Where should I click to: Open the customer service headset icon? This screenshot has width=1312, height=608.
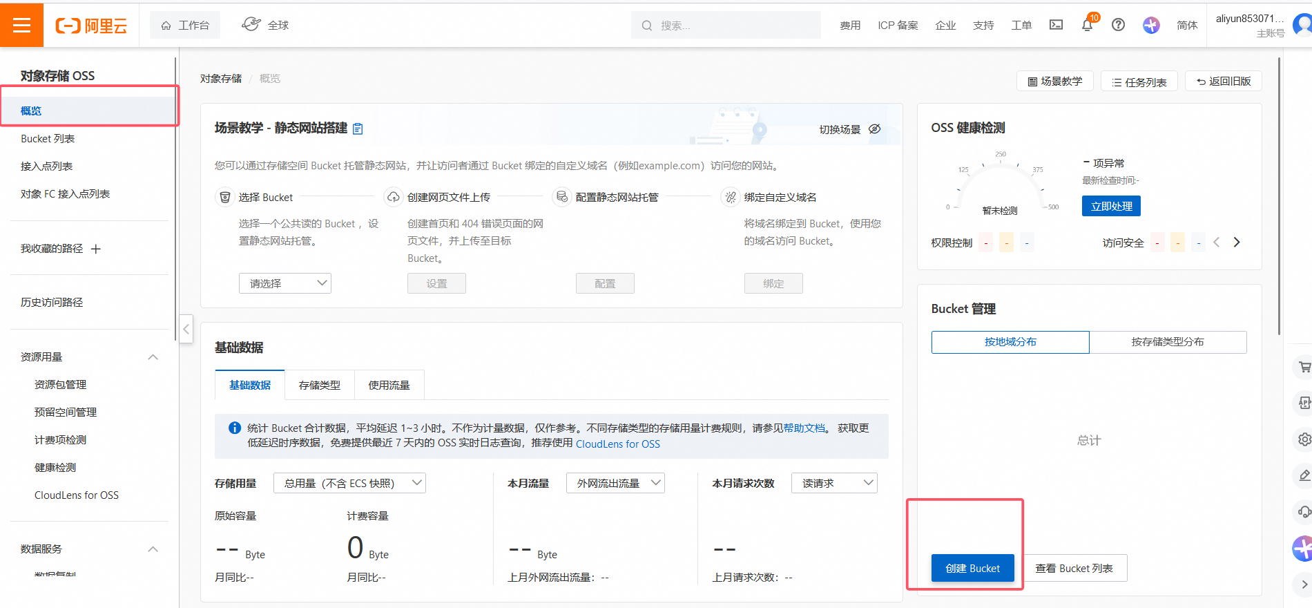[1304, 511]
